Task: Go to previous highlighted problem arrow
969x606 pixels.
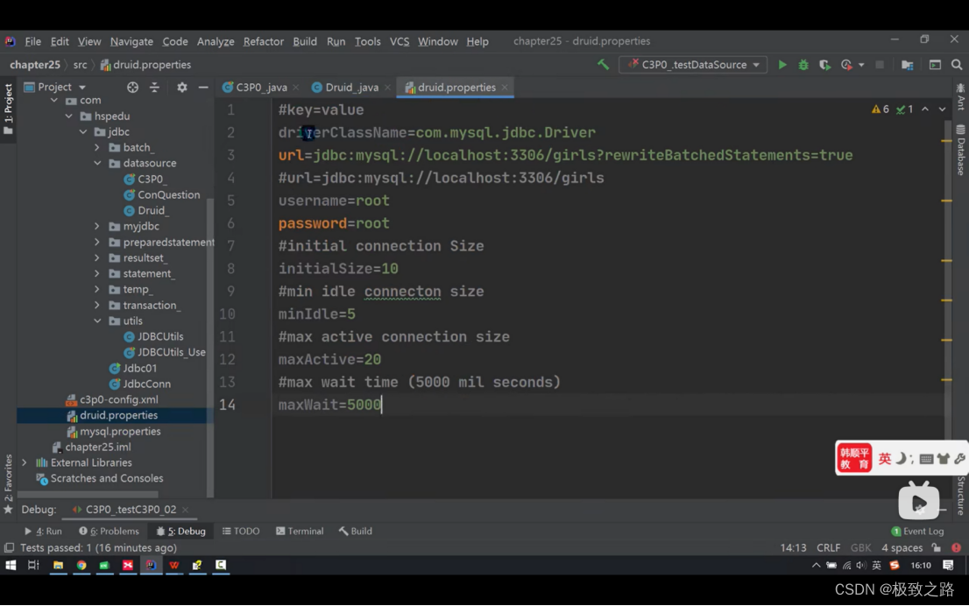Action: (x=925, y=109)
